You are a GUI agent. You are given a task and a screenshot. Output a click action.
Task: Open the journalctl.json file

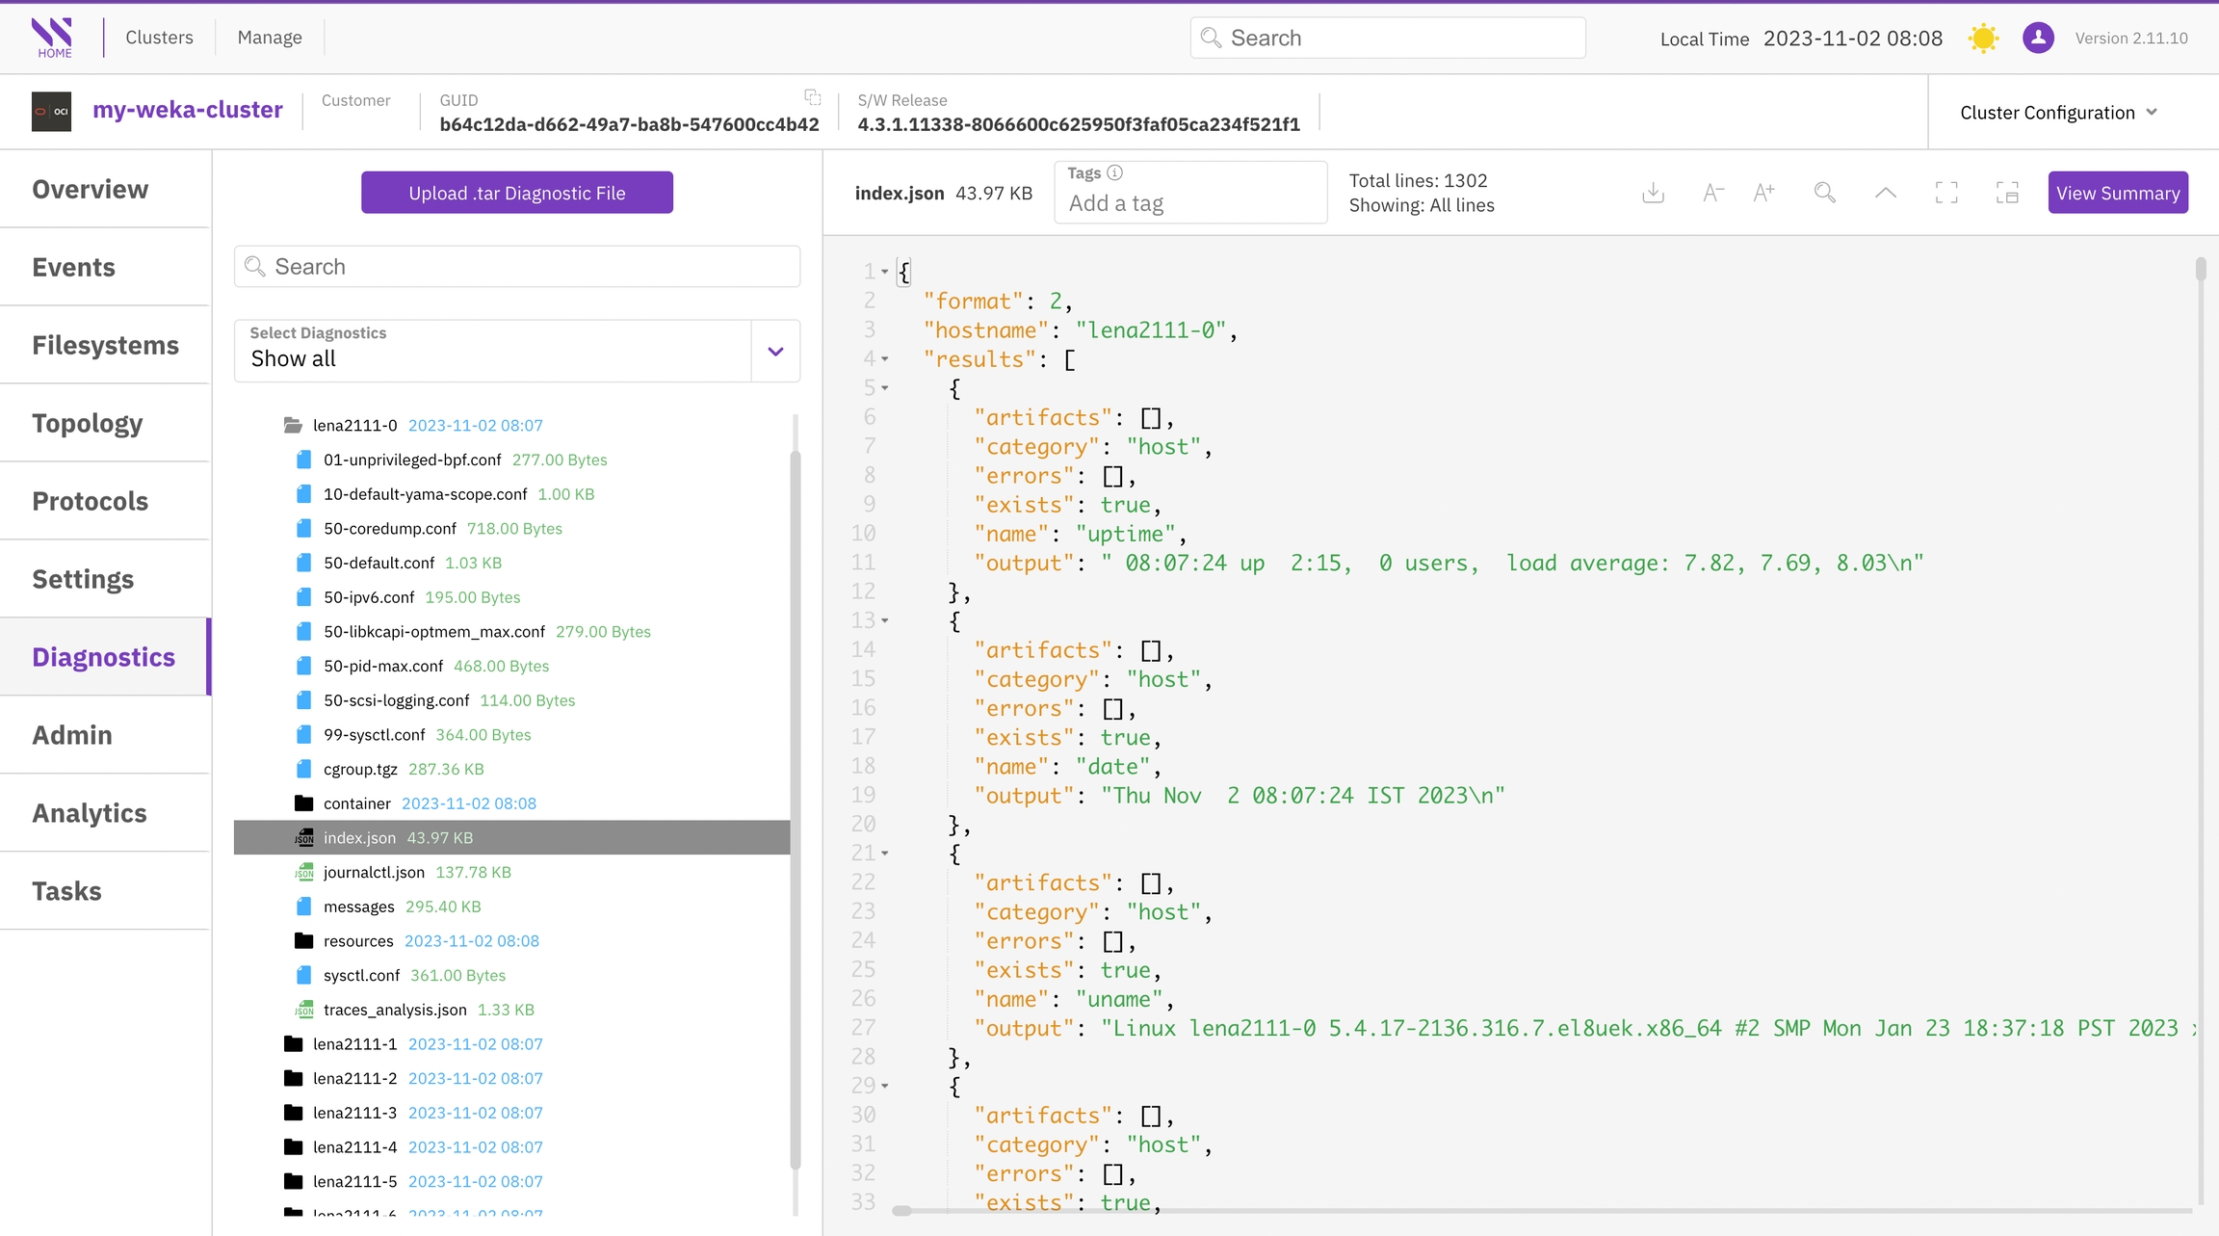pos(374,872)
